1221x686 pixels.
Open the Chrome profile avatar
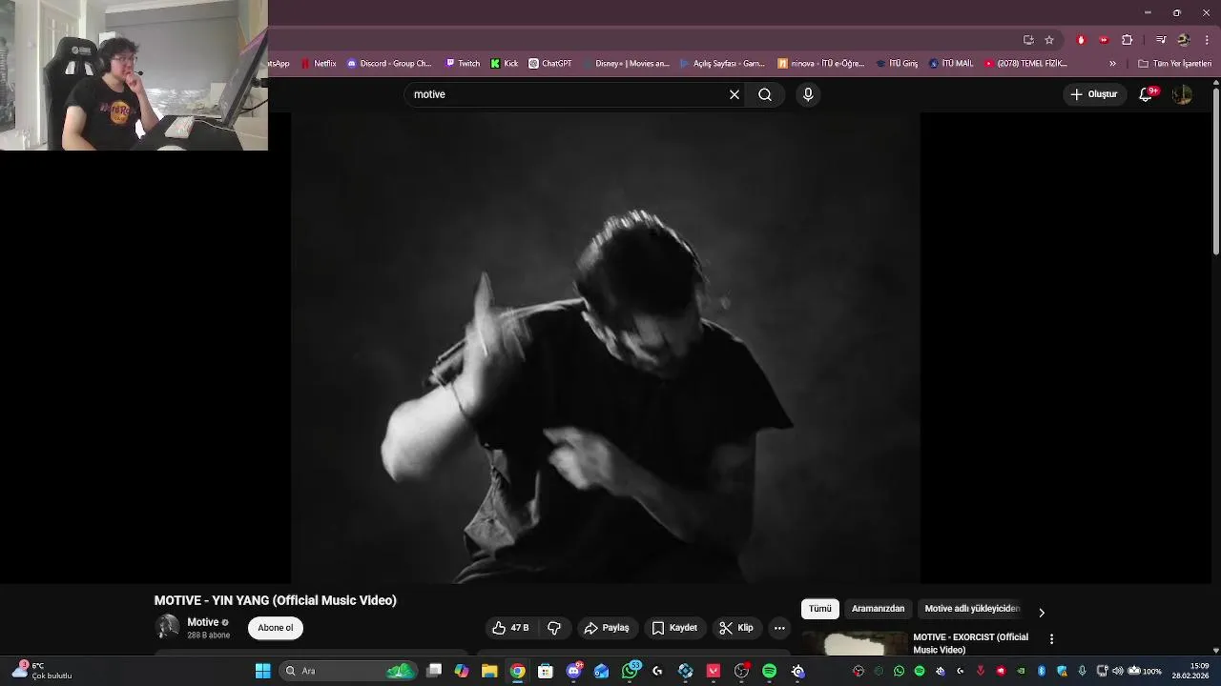point(1184,40)
